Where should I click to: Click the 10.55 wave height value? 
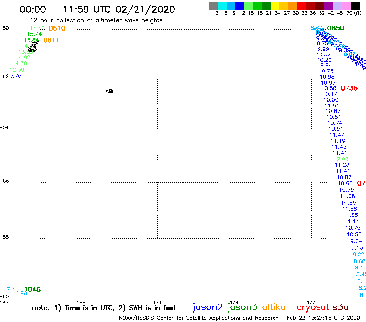pyautogui.click(x=354, y=234)
